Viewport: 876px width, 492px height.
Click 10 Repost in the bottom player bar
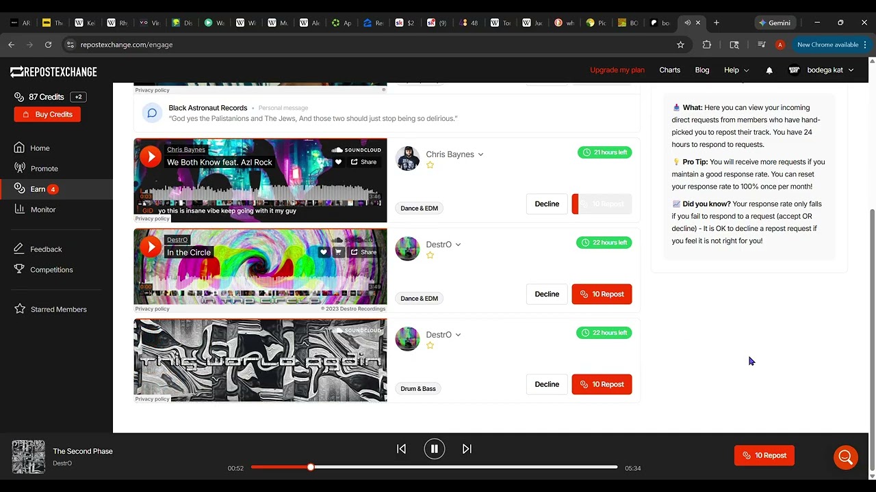click(764, 455)
